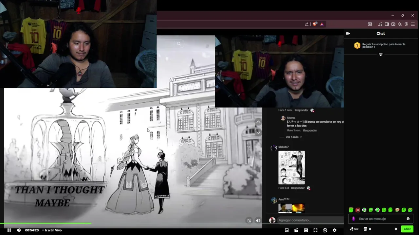Go to previous video with up chevron
This screenshot has height=235, width=419.
point(258,122)
